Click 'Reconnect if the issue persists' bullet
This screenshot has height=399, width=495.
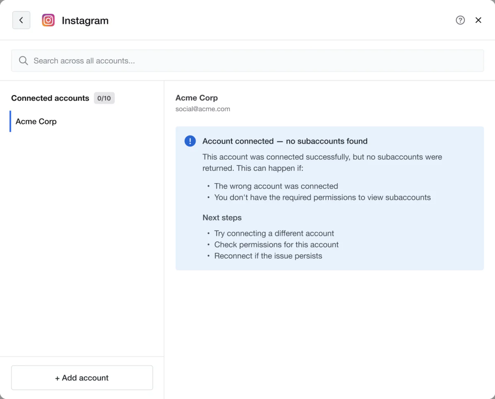click(268, 256)
